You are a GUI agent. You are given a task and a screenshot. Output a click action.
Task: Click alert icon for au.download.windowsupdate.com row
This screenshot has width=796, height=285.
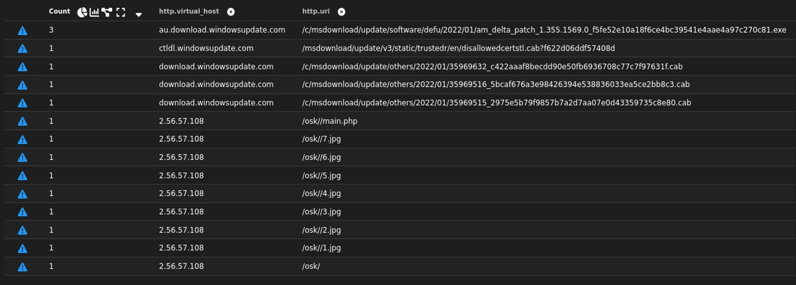(x=22, y=30)
